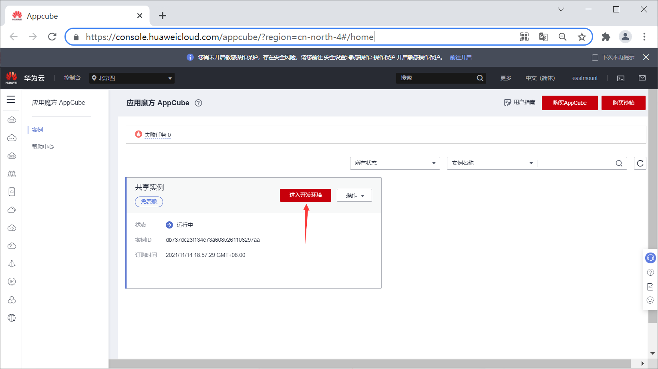Open the Chrome profile avatar
This screenshot has width=658, height=369.
point(625,37)
